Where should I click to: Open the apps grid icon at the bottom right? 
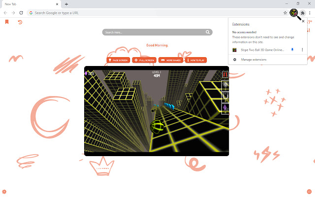pos(309,192)
